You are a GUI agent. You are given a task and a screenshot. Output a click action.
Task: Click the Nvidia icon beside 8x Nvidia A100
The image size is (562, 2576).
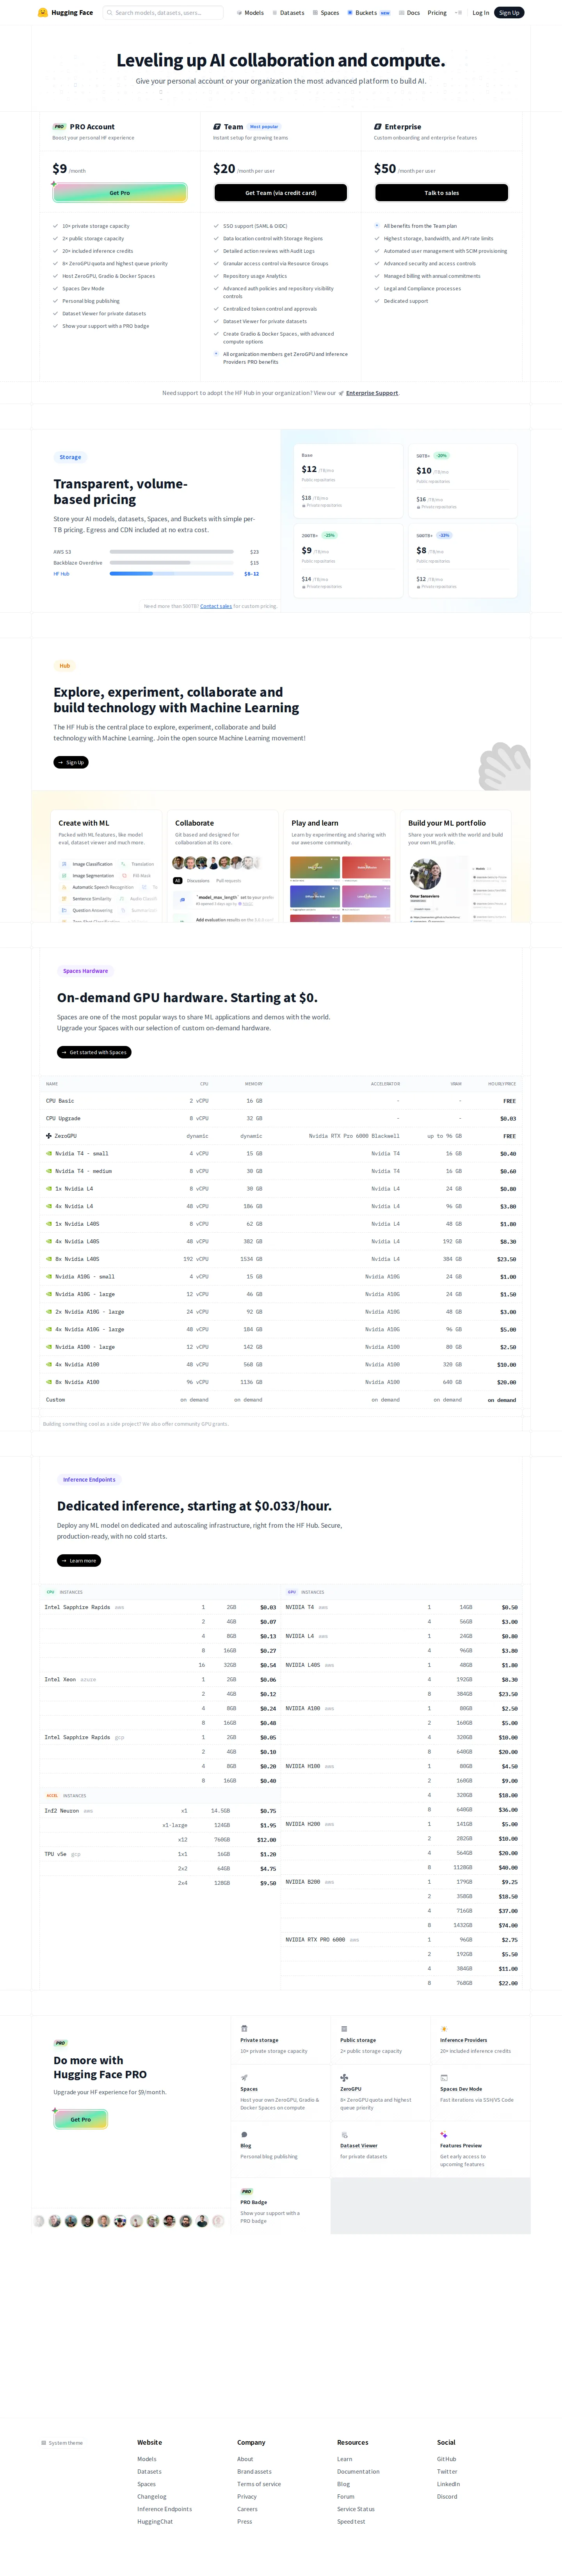coord(49,1382)
